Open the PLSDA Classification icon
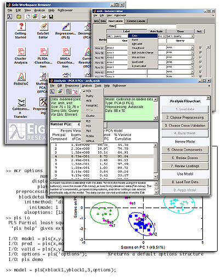 [43, 52]
